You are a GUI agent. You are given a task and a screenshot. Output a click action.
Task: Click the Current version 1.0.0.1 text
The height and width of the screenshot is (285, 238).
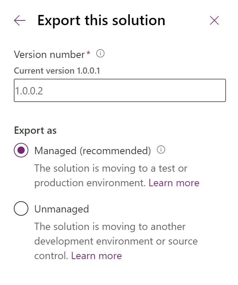tap(57, 71)
